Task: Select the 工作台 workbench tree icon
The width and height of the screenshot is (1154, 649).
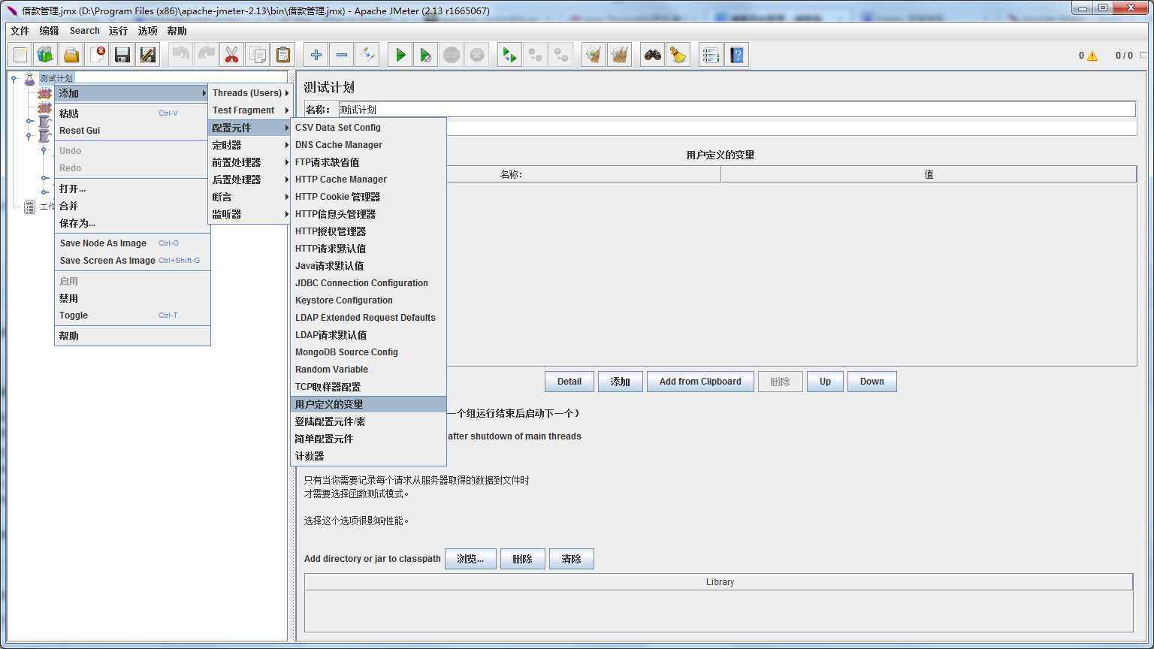Action: click(x=29, y=207)
